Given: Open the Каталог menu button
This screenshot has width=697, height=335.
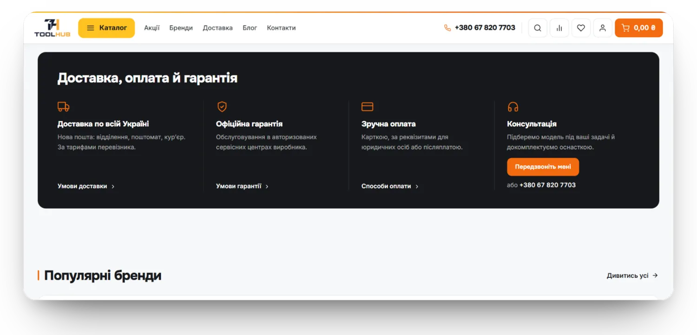Looking at the screenshot, I should (x=106, y=28).
